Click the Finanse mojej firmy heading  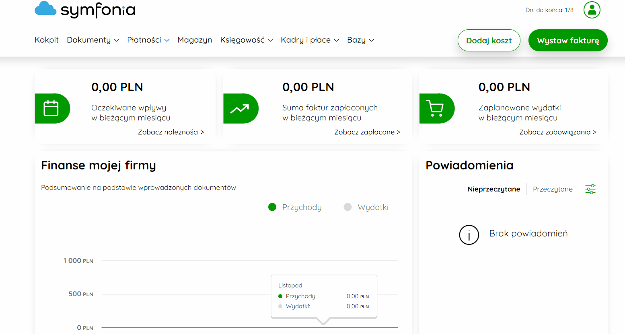coord(99,165)
